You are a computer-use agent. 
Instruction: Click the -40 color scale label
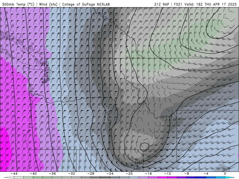33,174
